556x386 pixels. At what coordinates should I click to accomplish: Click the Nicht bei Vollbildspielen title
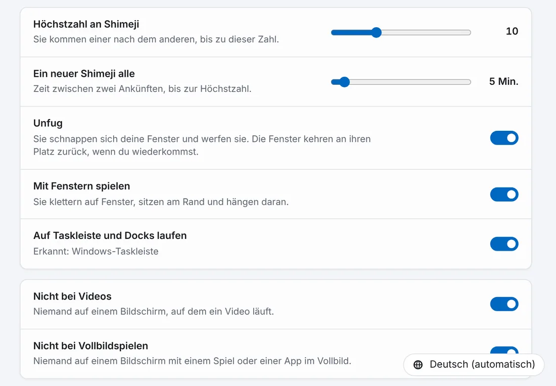pos(91,346)
